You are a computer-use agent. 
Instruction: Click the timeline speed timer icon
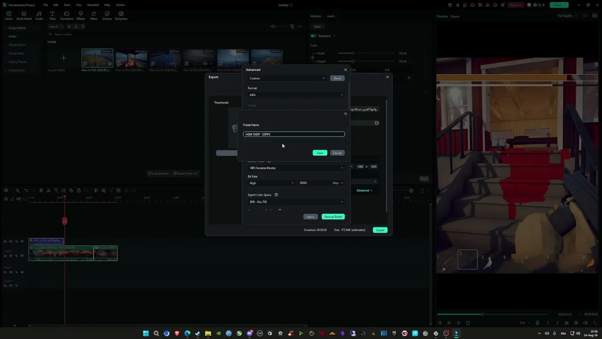click(79, 191)
